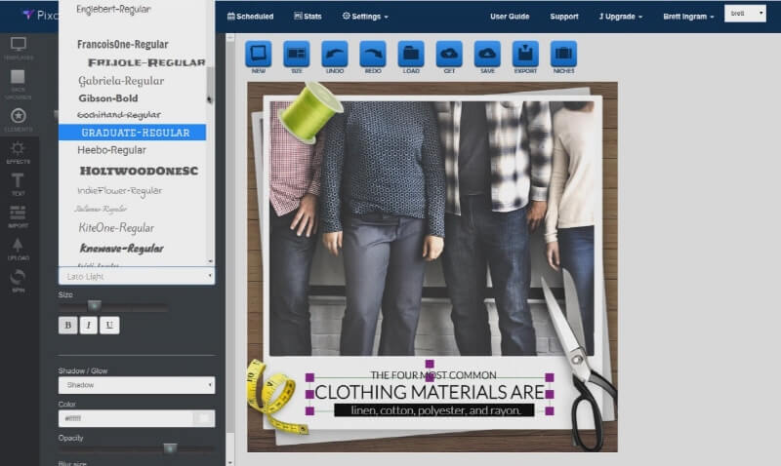Viewport: 781px width, 466px height.
Task: Click the Get cloud download icon
Action: pyautogui.click(x=449, y=54)
